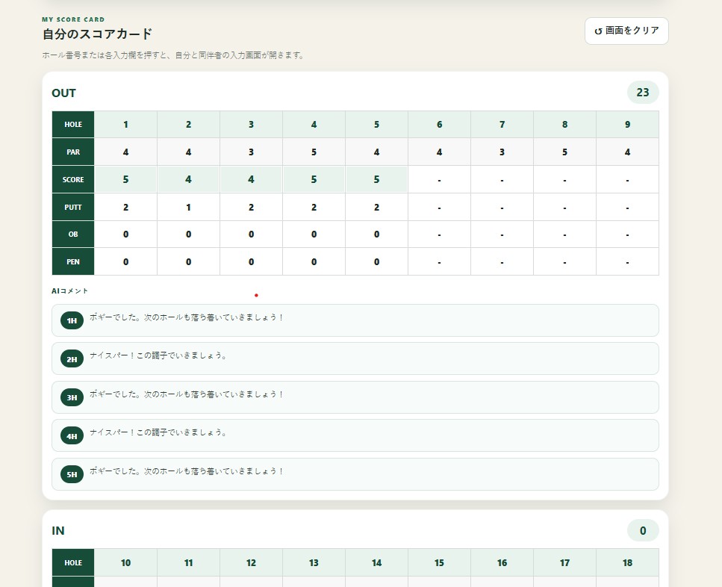722x587 pixels.
Task: Edit hole 4 PEN value
Action: coord(314,261)
